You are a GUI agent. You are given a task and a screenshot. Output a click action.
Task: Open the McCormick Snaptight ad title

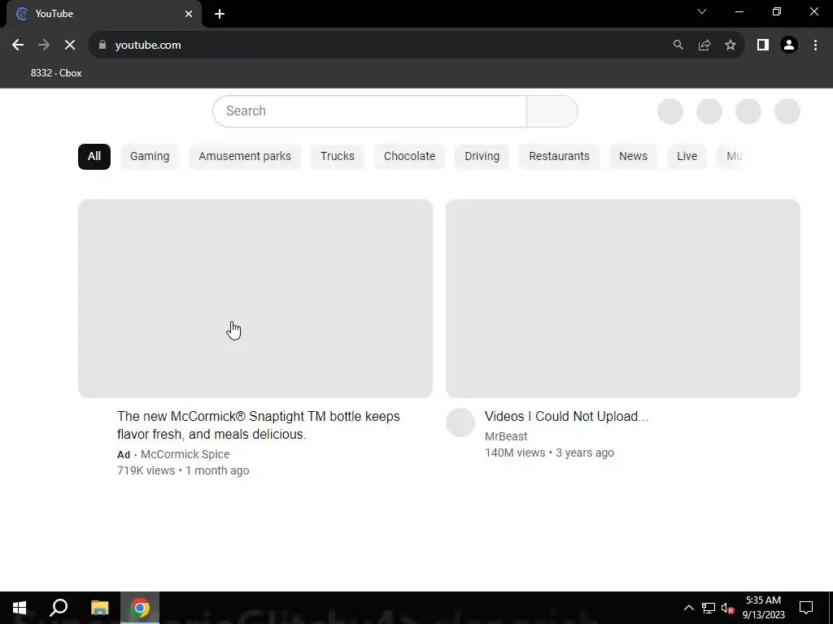[x=259, y=425]
